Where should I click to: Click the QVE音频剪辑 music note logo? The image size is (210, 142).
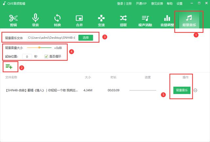tap(4, 3)
